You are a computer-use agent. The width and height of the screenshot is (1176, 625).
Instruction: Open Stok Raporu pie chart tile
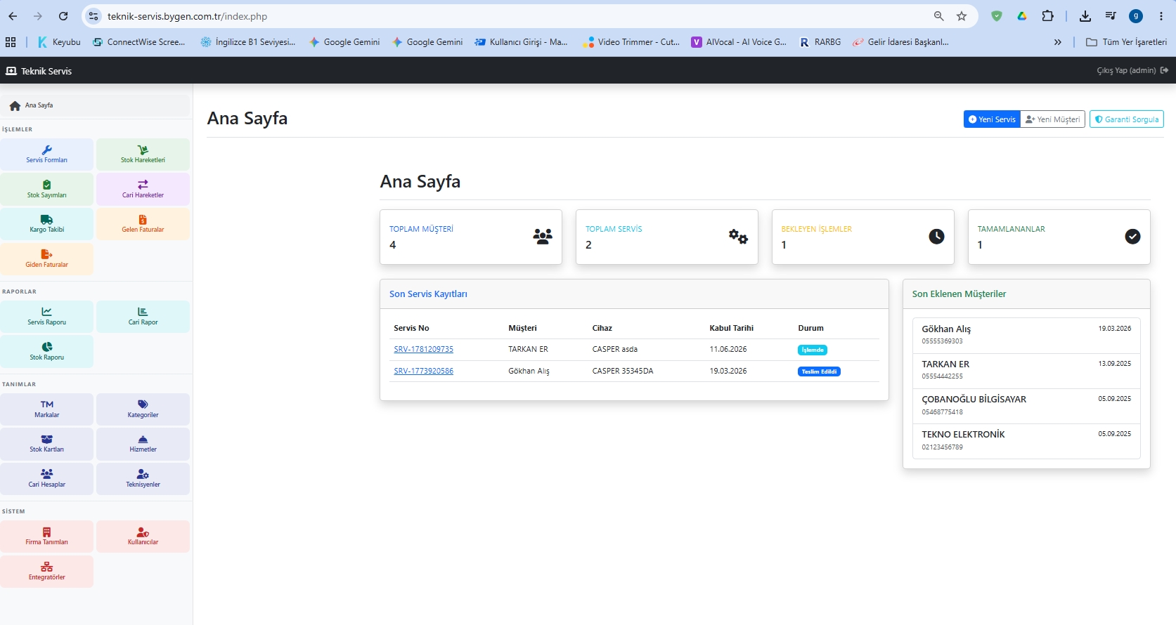(47, 352)
